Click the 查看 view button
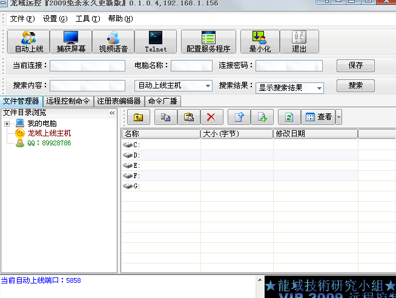This screenshot has width=396, height=298. pos(318,117)
